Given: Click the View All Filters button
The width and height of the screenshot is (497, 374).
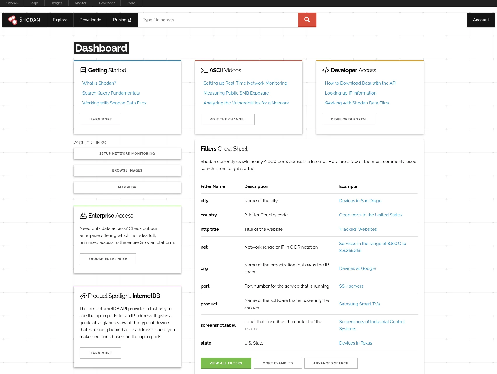Looking at the screenshot, I should coord(226,363).
